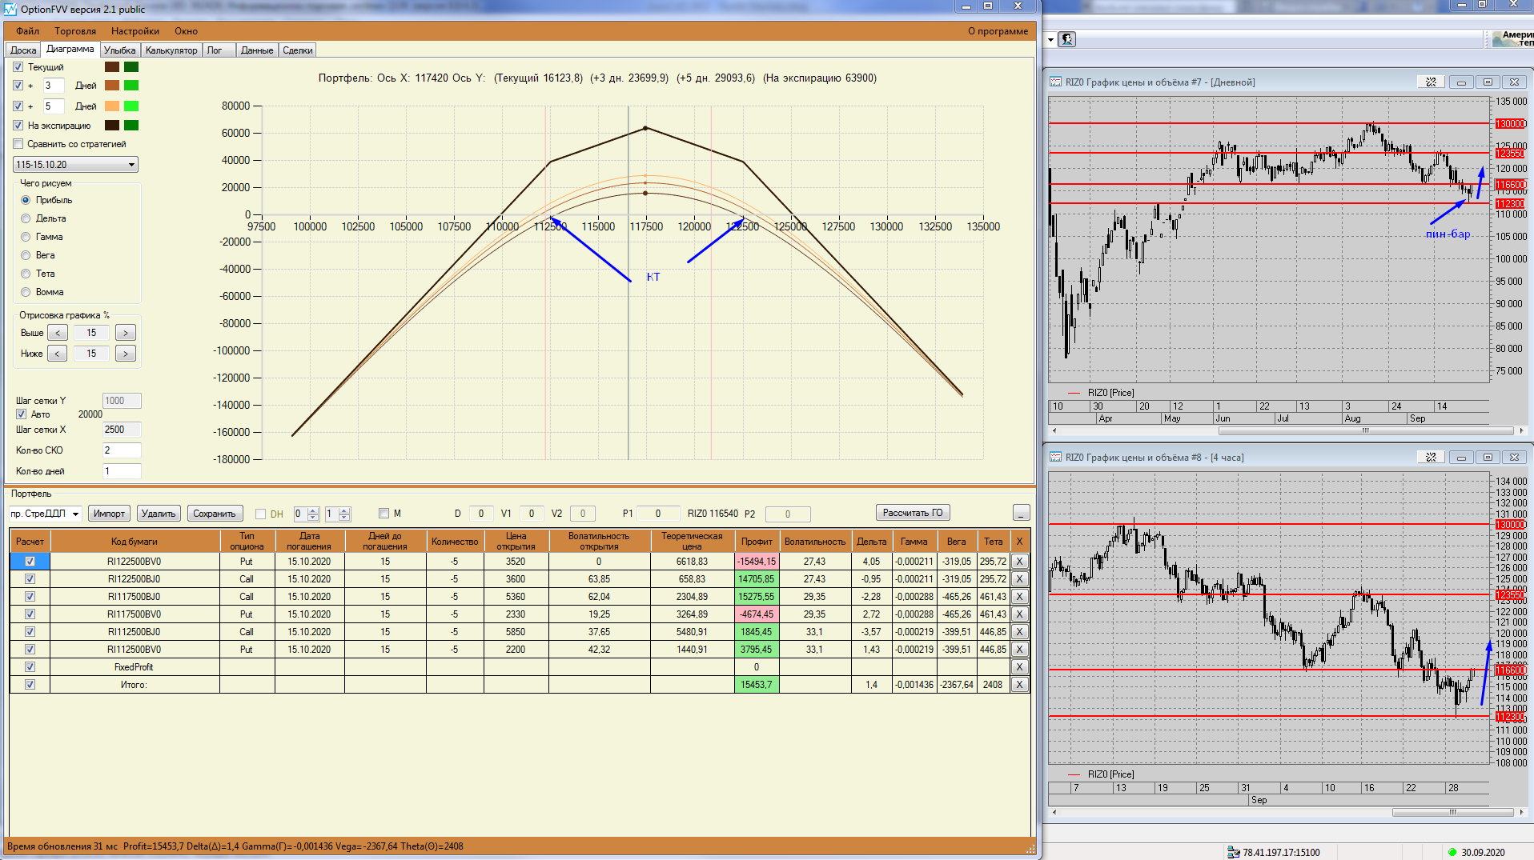Click the Рассчитать ГО button
The height and width of the screenshot is (860, 1534).
point(913,513)
